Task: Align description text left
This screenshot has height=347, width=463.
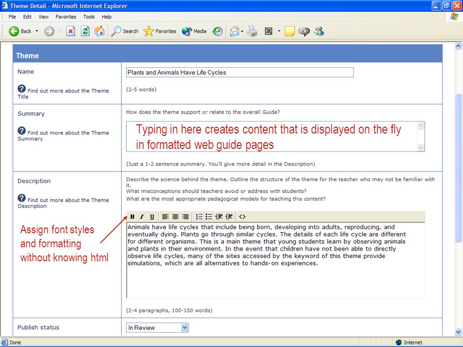Action: [165, 217]
